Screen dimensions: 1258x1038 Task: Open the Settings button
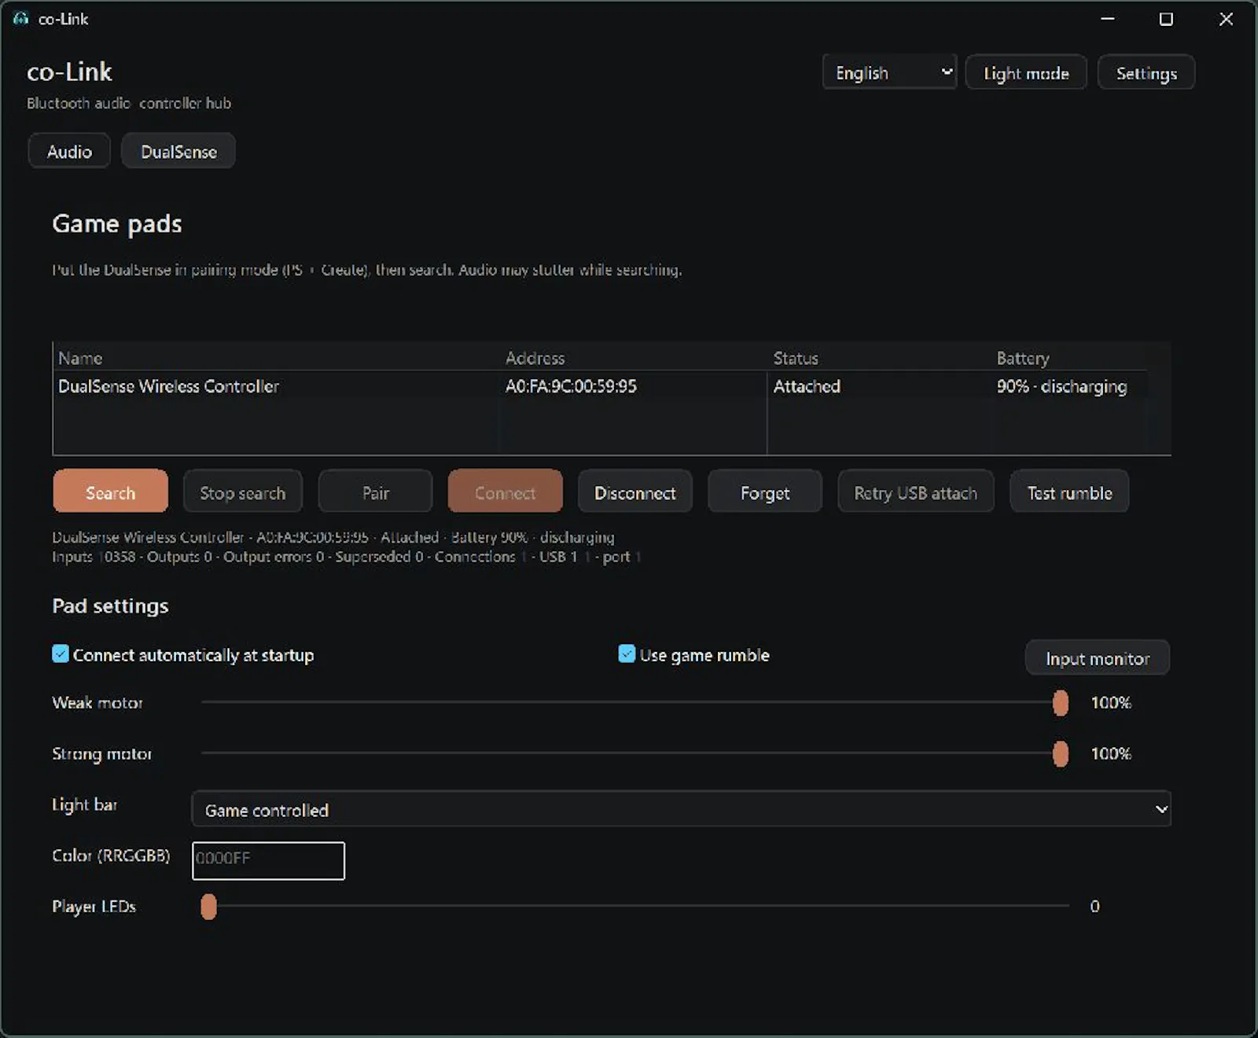[x=1146, y=72]
